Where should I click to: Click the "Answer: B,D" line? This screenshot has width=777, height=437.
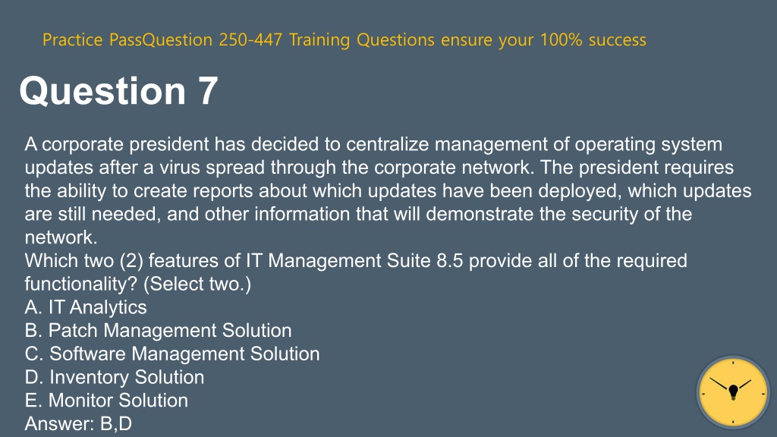(78, 423)
